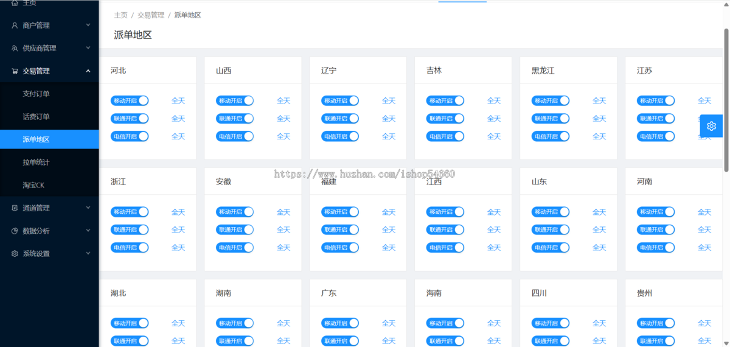Click 全天 link for 山西 联通 row
Screen dimensions: 730x347
283,119
